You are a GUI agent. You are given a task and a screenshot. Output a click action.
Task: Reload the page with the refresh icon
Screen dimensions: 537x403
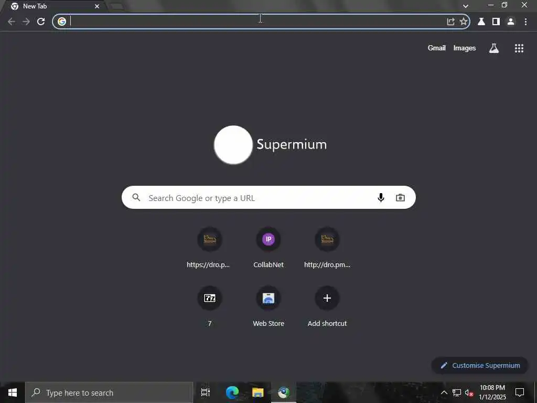(x=41, y=22)
